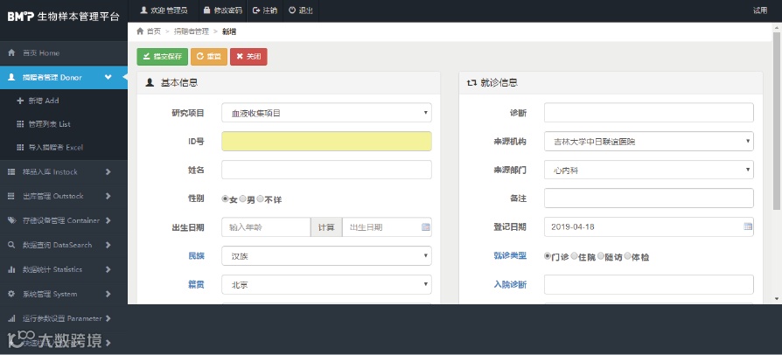The width and height of the screenshot is (782, 355).
Task: Click the scrollbar up arrow
Action: pos(777,27)
